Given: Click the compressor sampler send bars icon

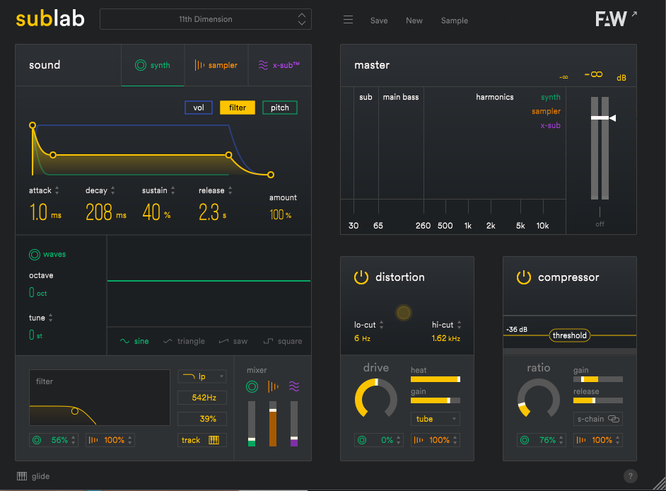Looking at the screenshot, I should coord(581,440).
